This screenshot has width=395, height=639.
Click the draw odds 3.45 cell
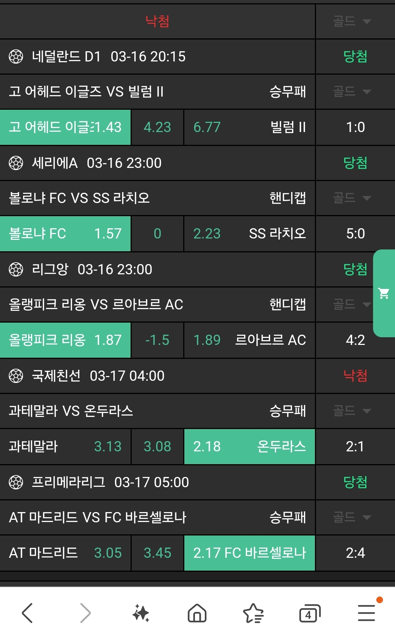(157, 553)
